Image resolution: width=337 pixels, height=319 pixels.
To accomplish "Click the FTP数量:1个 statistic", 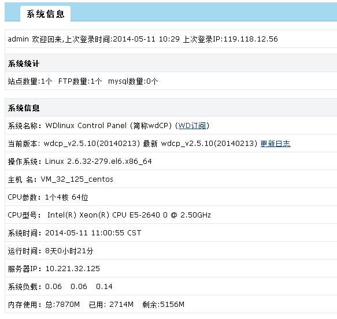I will tap(80, 81).
